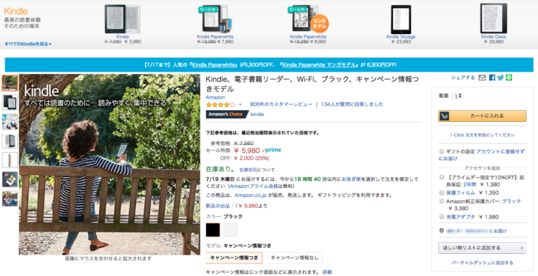Expand the star rating breakdown arrow
538x276 pixels.
click(240, 105)
